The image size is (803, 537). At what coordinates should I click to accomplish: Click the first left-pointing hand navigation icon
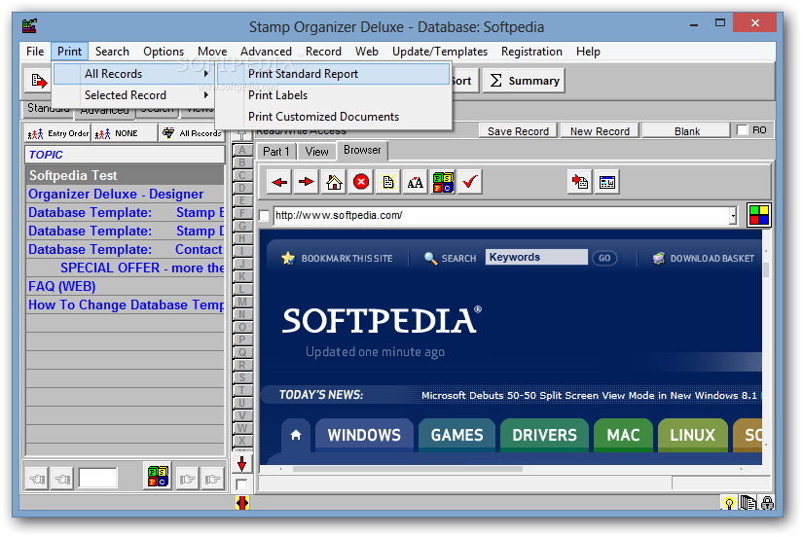(x=37, y=479)
